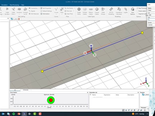Click the w axis handle
Screen dimensions: 155x116
pos(91,46)
